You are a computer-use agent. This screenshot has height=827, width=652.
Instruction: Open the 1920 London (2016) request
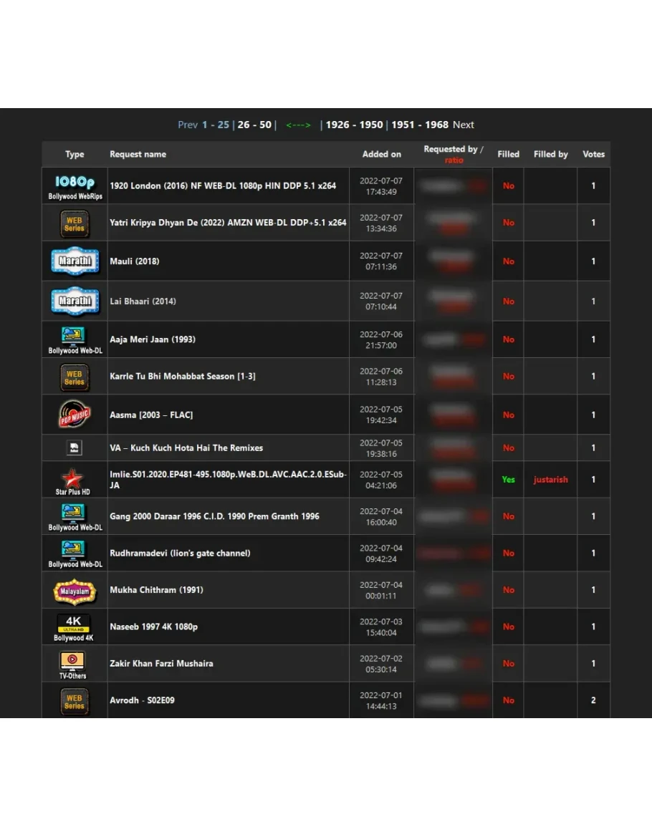tap(222, 185)
